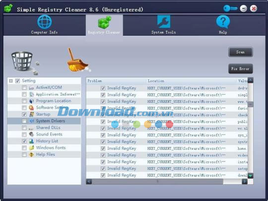Uncheck the Invalid RegKey row with home value

click(103, 148)
